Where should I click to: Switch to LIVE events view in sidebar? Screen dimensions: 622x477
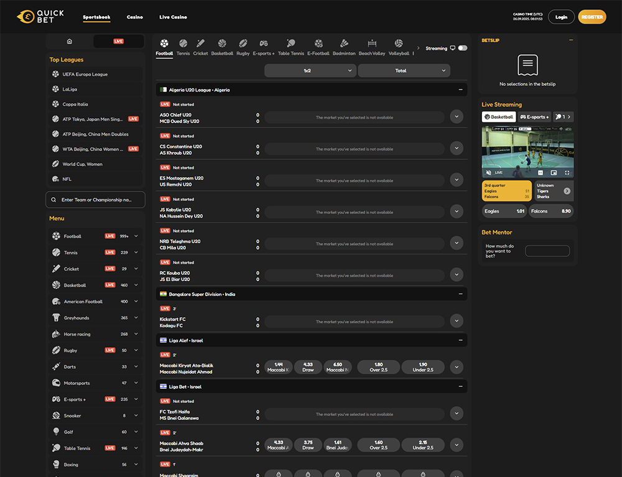coord(118,41)
